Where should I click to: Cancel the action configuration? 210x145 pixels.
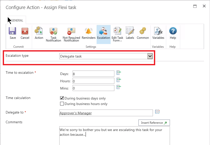tap(25, 33)
